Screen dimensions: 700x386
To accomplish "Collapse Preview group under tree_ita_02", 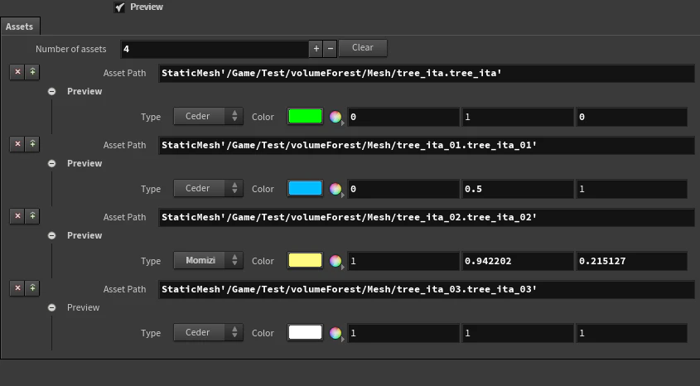I will click(x=52, y=235).
